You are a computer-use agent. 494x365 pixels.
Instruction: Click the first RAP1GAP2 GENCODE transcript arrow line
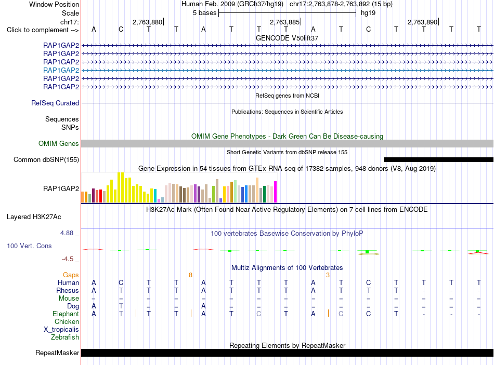click(x=287, y=46)
